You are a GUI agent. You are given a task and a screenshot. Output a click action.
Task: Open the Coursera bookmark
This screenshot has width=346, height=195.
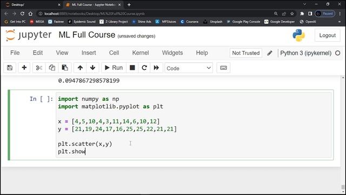189,22
